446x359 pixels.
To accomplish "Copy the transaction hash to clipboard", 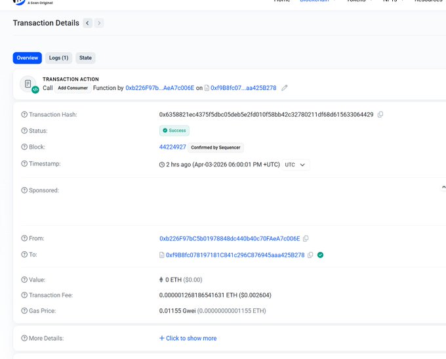I will tap(380, 115).
